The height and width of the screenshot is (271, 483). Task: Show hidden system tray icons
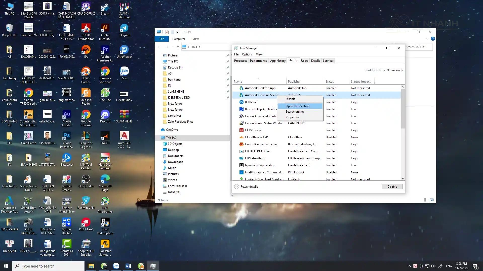point(409,266)
